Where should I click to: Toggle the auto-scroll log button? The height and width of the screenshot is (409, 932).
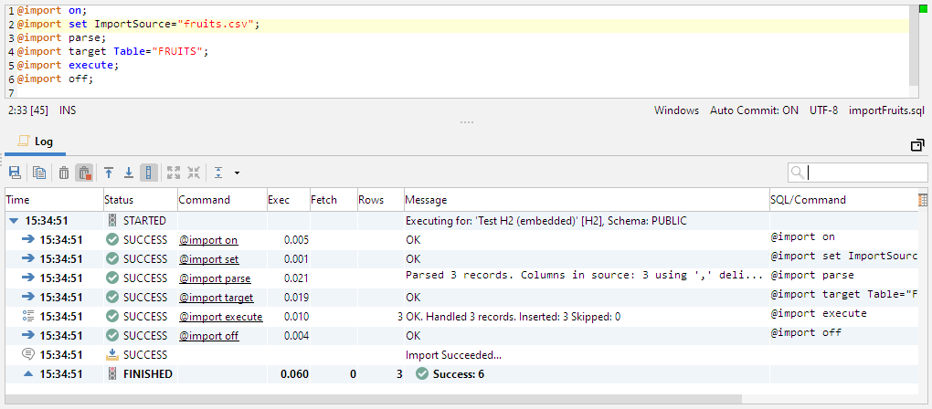coord(149,173)
